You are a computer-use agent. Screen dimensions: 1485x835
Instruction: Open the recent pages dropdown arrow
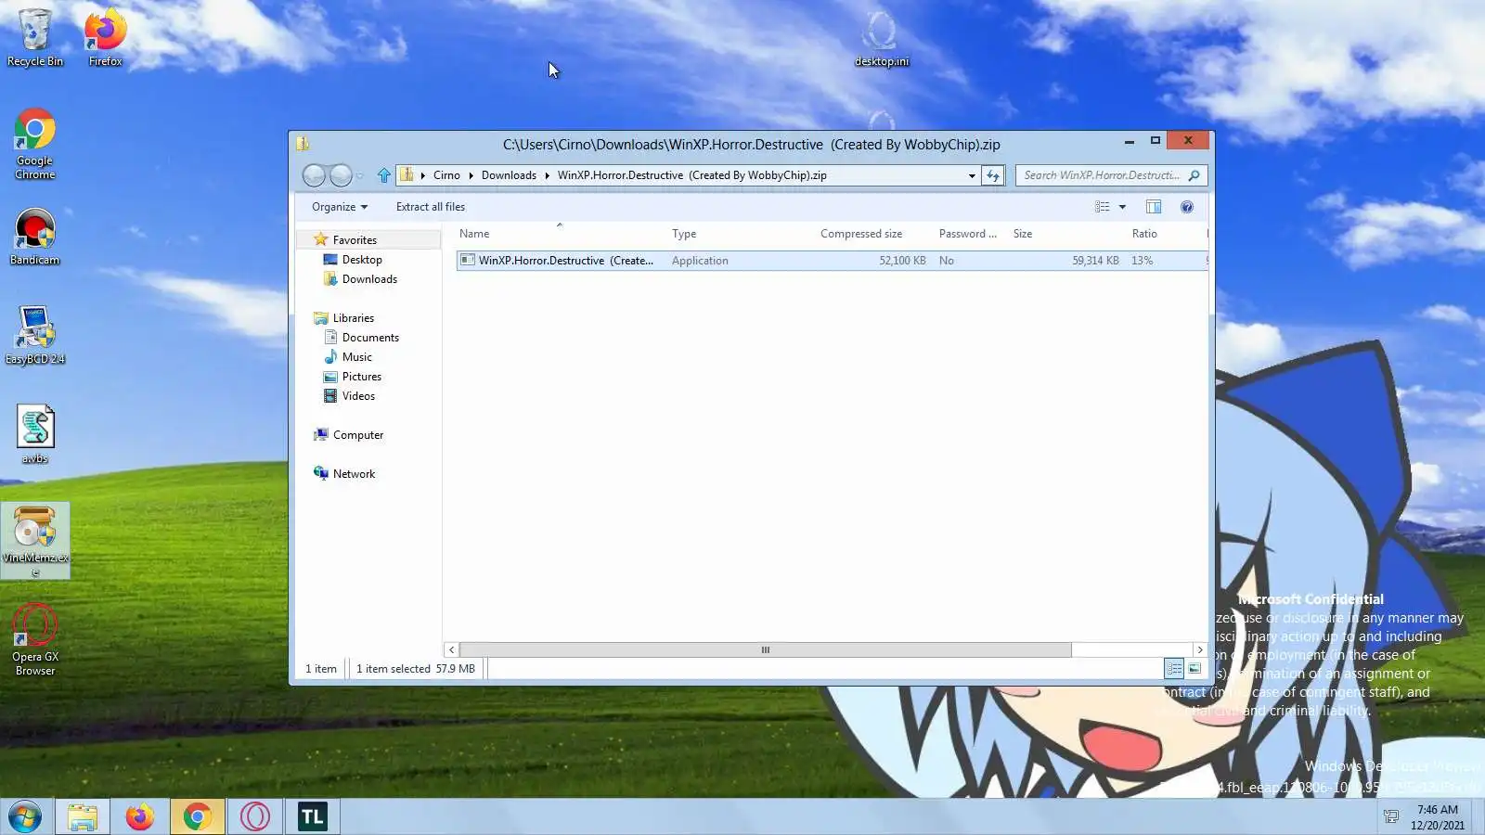360,175
